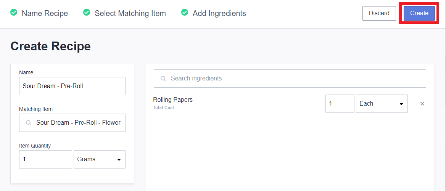The width and height of the screenshot is (446, 191).
Task: Go to the Add Ingredients step
Action: point(219,13)
